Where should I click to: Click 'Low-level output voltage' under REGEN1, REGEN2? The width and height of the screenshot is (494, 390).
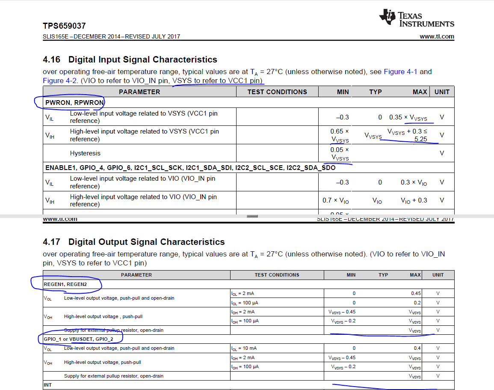pos(119,298)
